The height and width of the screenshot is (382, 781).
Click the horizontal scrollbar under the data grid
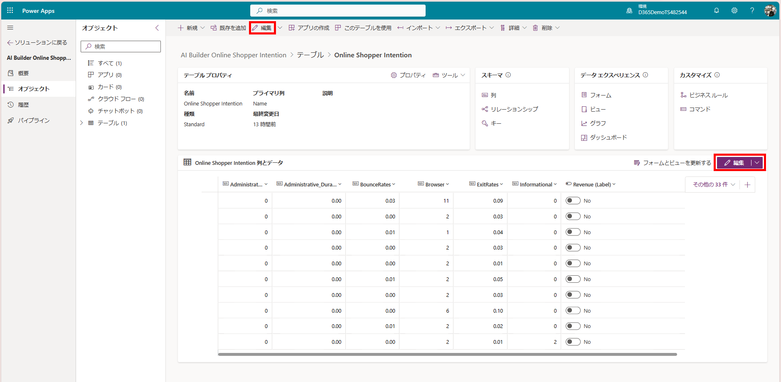(x=448, y=354)
